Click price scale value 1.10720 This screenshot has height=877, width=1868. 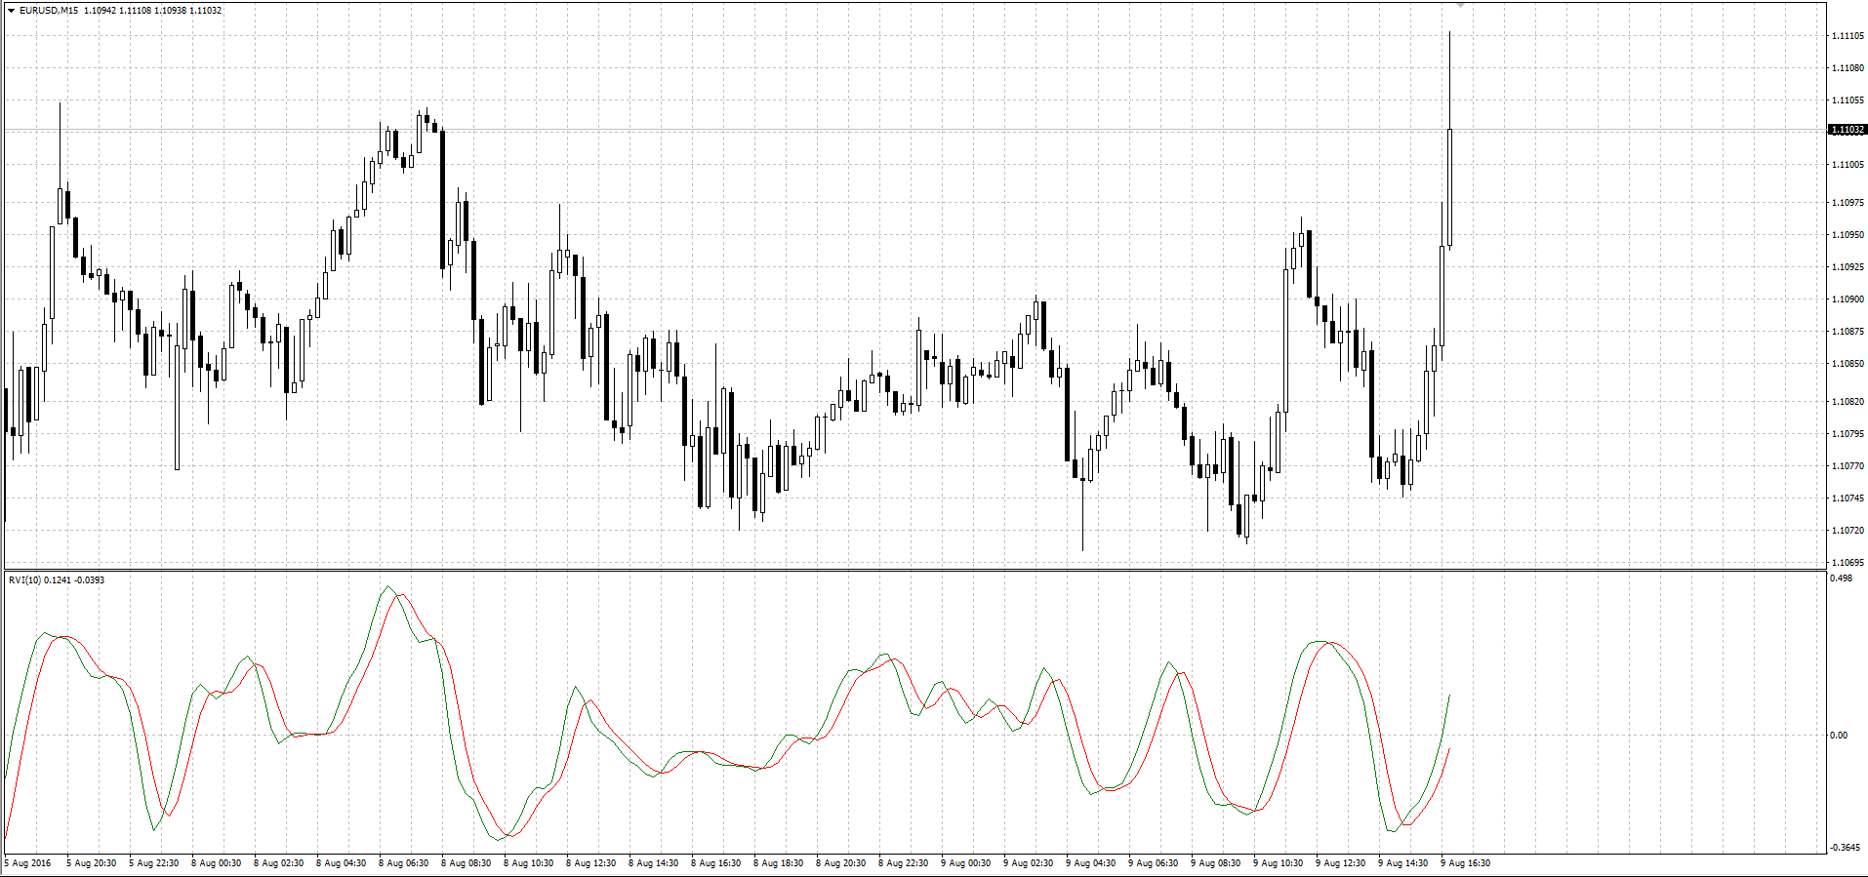1848,531
